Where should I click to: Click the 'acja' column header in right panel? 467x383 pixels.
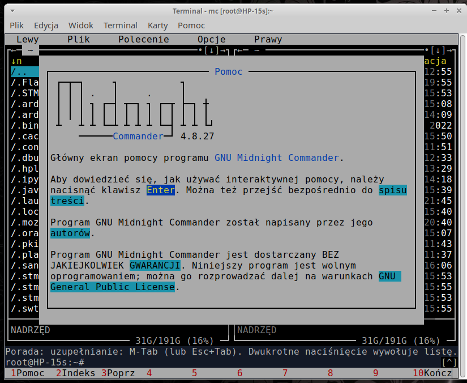coord(435,61)
